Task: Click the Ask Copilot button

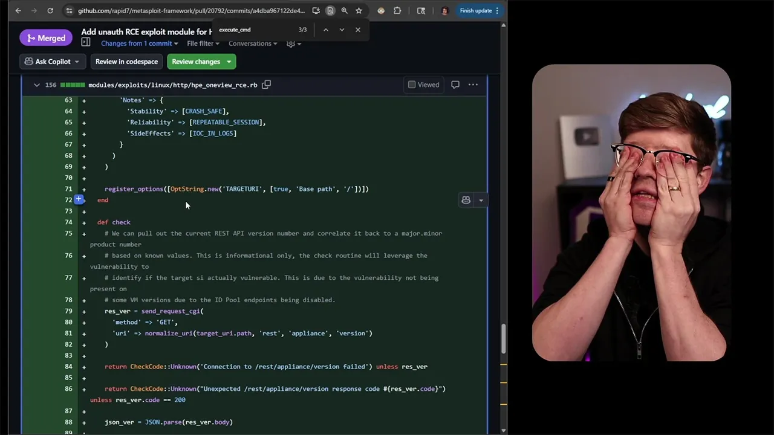Action: 48,62
